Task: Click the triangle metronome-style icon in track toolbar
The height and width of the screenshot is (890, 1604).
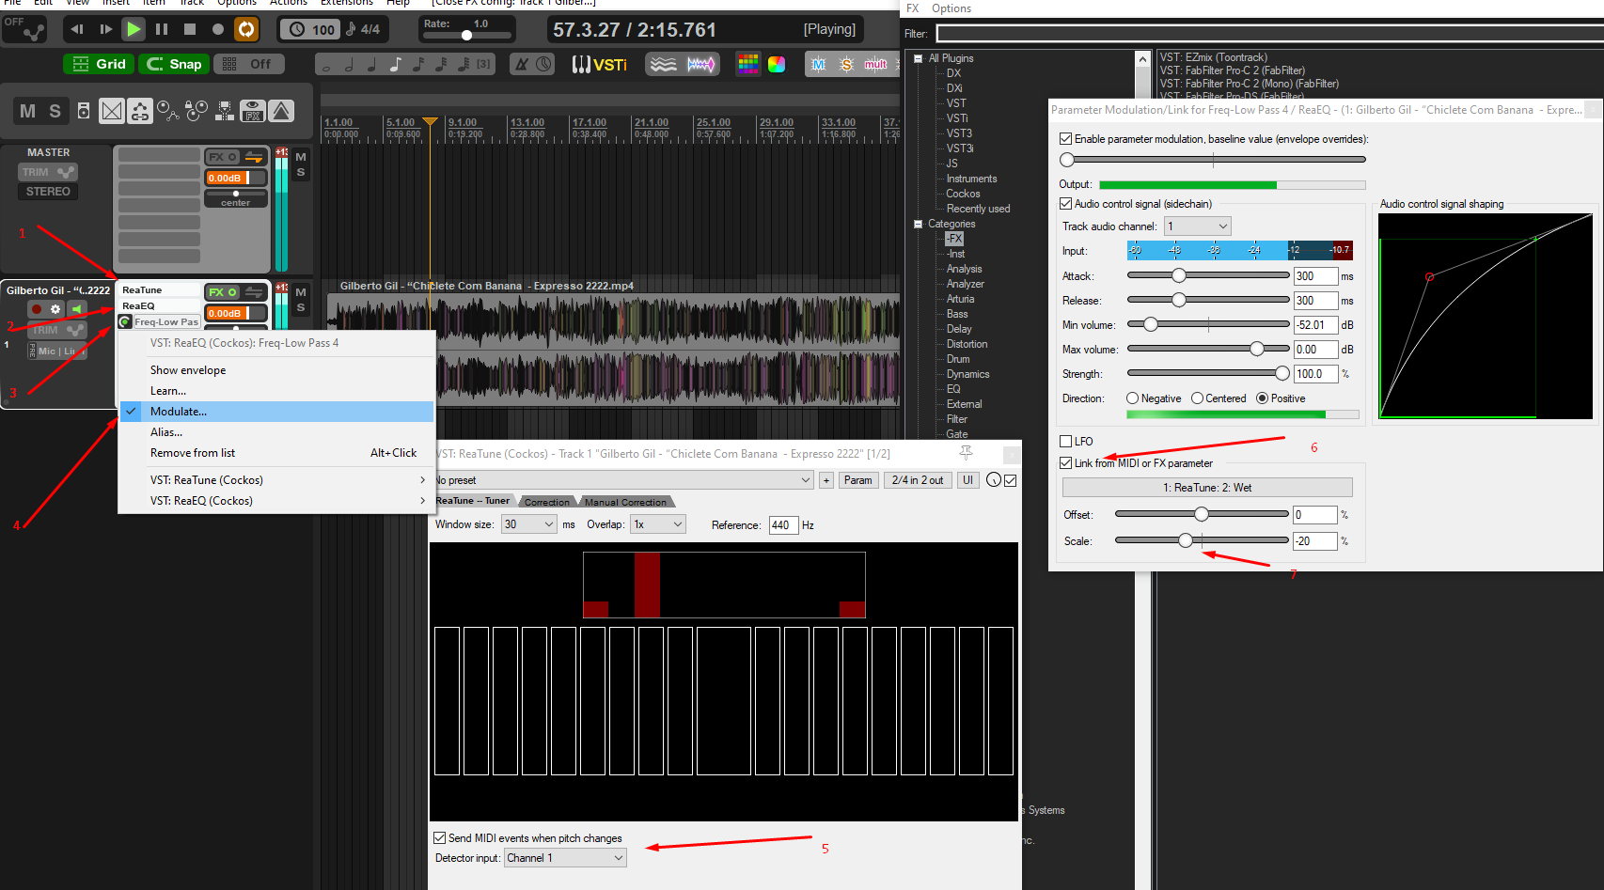Action: (281, 111)
